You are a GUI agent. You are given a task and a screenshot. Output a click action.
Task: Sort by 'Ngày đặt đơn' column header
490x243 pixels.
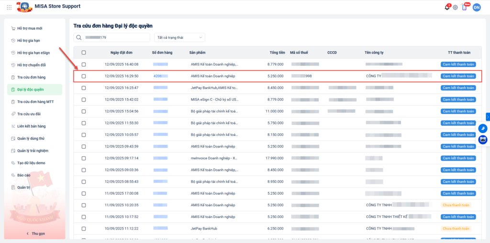click(x=122, y=53)
